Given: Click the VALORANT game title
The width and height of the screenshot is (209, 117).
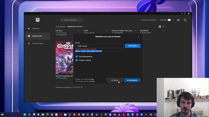Looking at the screenshot, I should point(144,31).
